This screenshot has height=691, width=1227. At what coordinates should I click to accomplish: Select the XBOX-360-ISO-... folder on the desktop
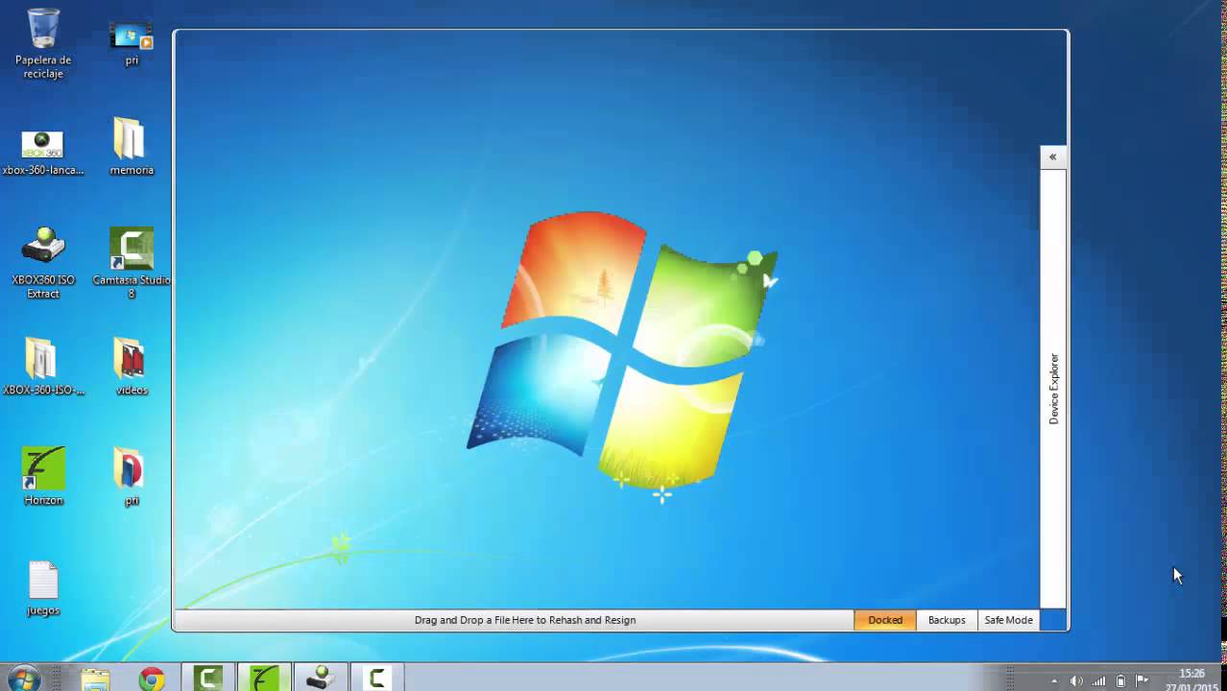pos(43,367)
